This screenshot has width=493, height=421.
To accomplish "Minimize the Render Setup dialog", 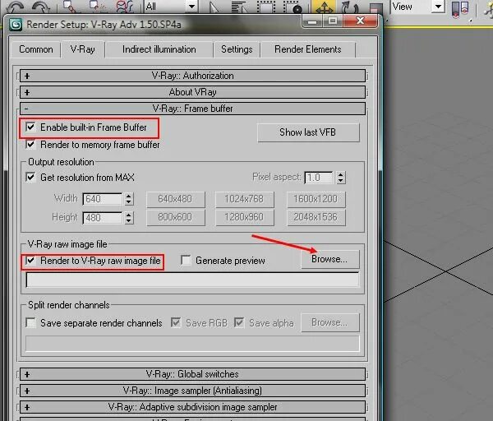I will click(312, 21).
